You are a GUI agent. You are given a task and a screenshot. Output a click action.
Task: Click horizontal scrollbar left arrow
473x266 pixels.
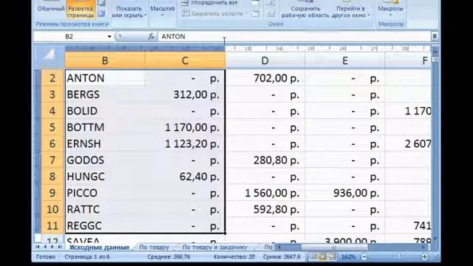(279, 248)
